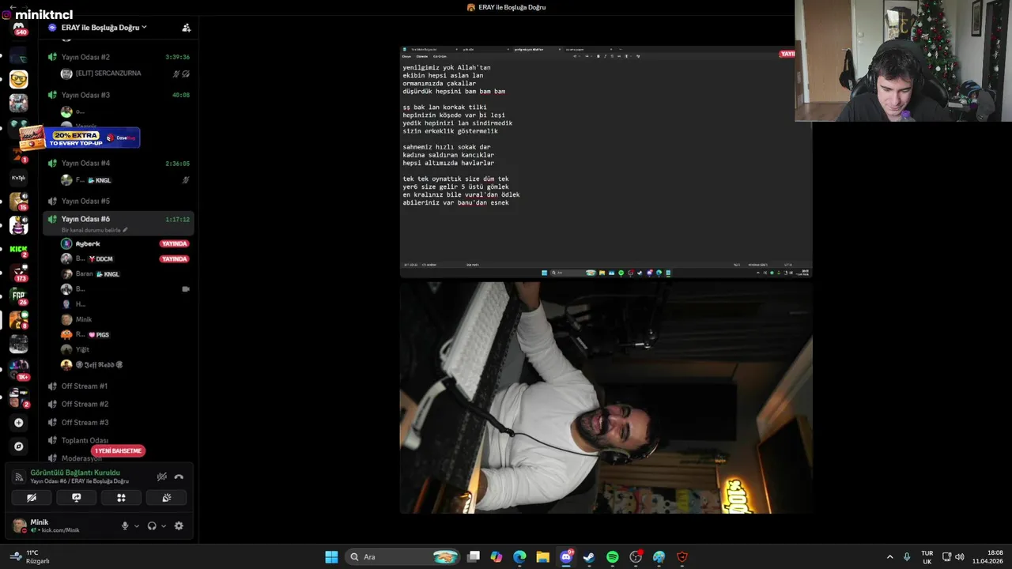1012x569 pixels.
Task: Toggle camera on with video button
Action: point(32,498)
